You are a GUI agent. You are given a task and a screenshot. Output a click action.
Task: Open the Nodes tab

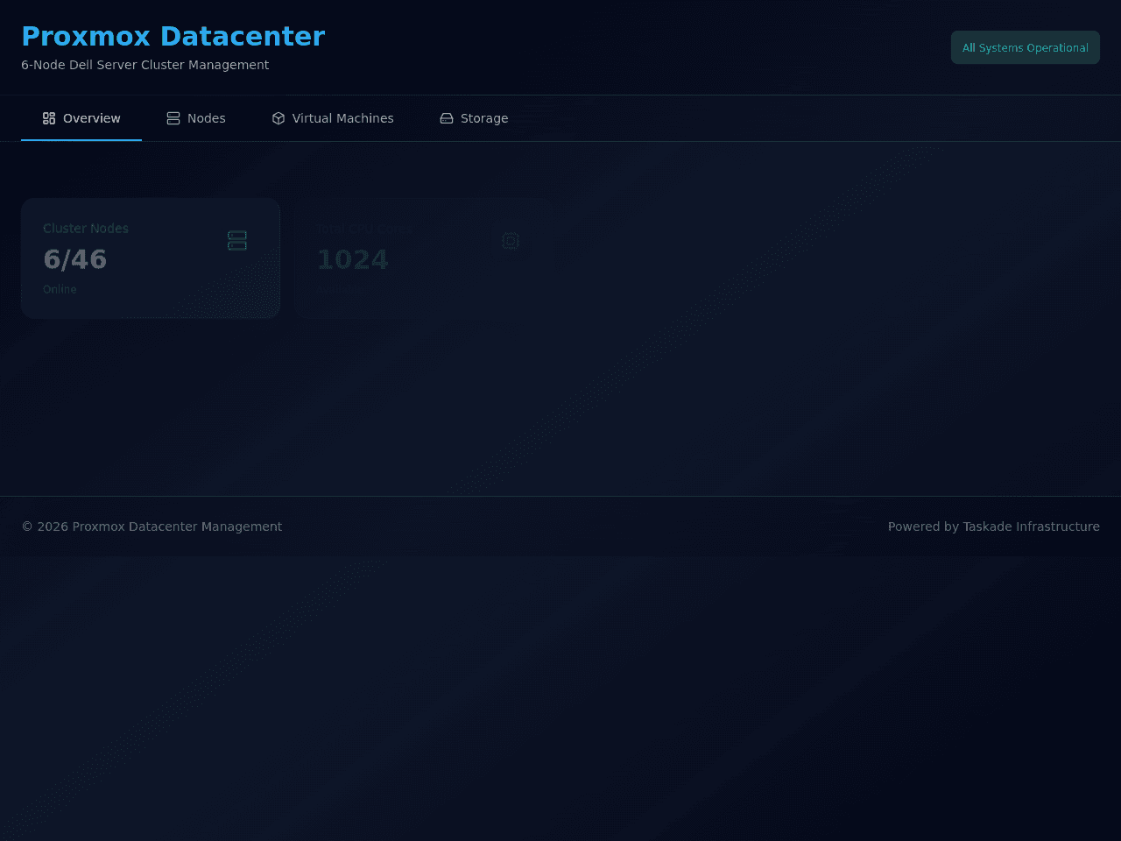(196, 118)
